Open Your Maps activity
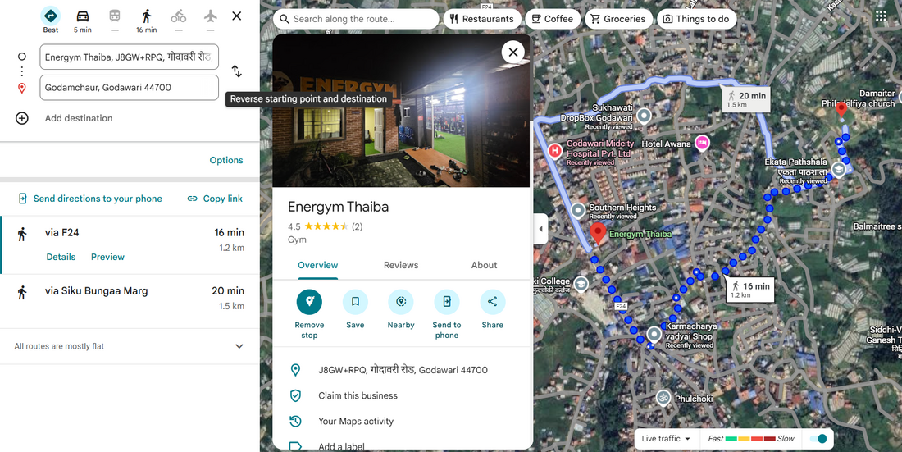 tap(402, 421)
